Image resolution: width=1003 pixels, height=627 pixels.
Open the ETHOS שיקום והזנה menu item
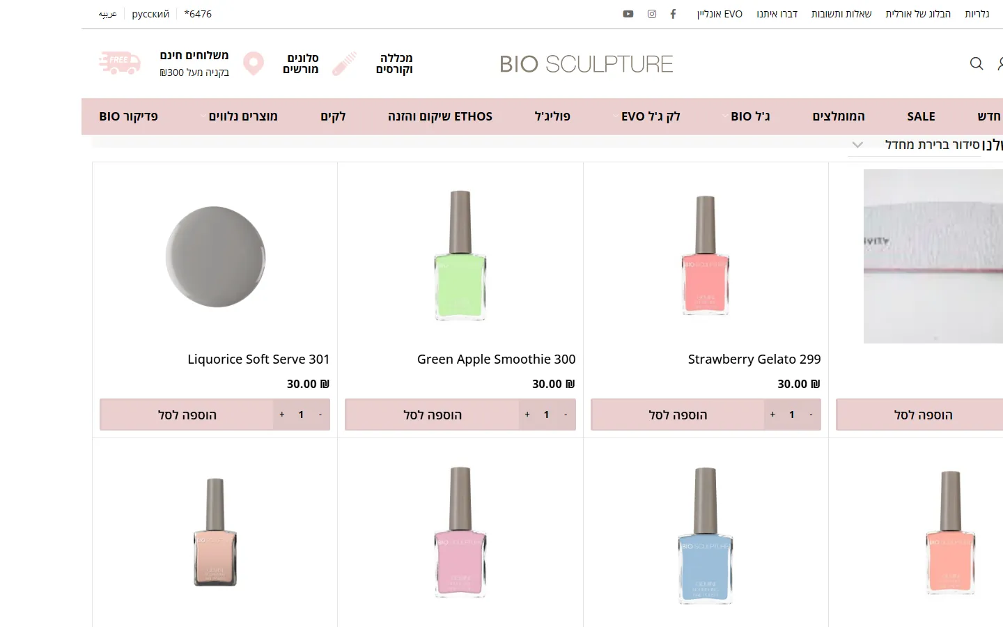440,116
